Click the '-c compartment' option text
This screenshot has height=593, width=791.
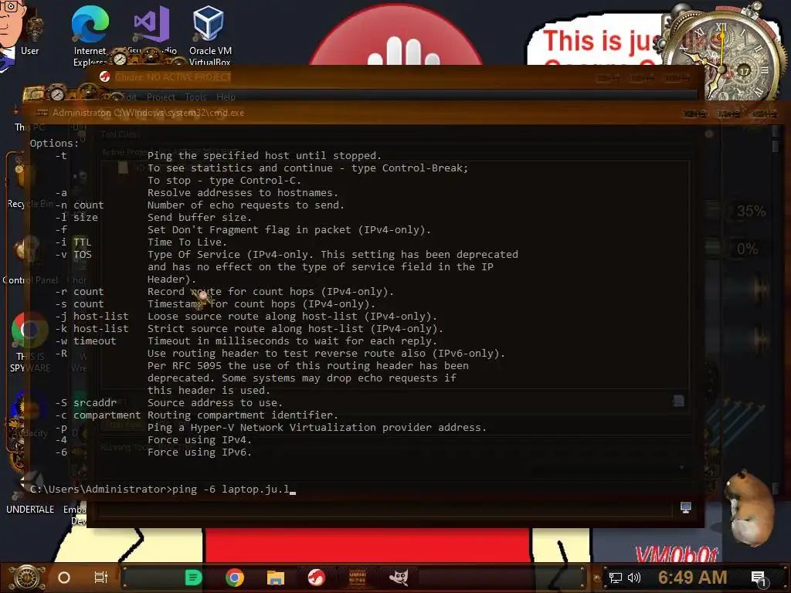pos(98,415)
